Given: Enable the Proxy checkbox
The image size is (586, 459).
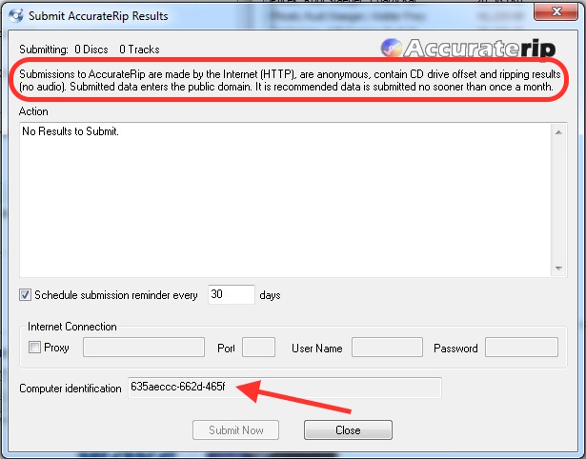Looking at the screenshot, I should pos(35,348).
